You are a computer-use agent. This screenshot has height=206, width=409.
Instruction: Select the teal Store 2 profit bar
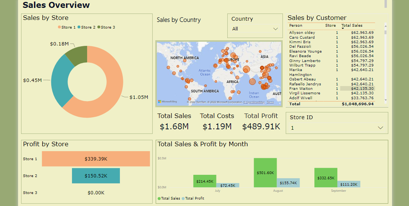[x=96, y=176]
